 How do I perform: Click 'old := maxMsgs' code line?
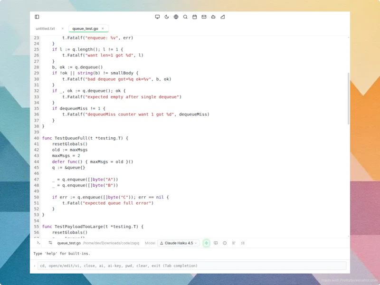click(70, 150)
